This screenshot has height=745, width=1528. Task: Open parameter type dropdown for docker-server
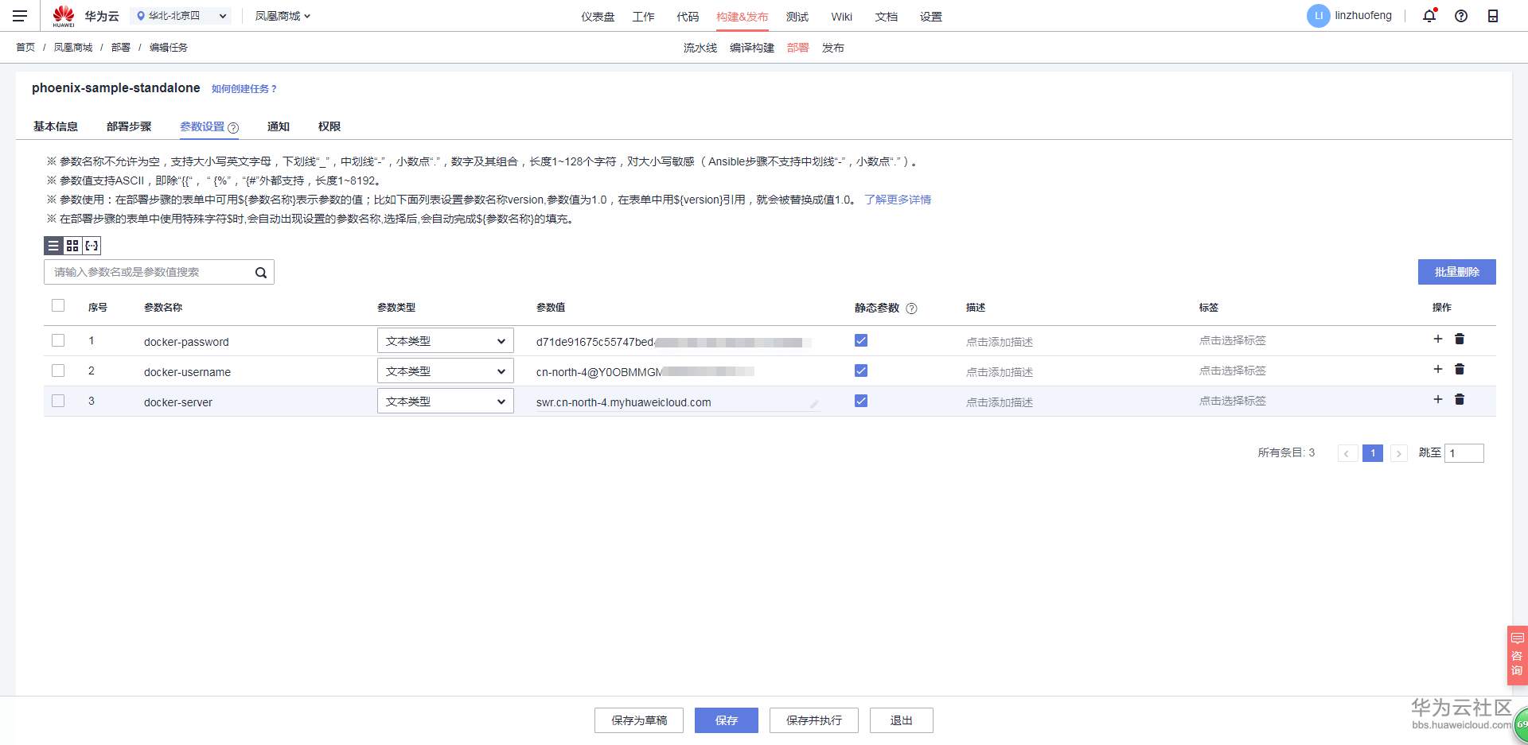coord(445,402)
